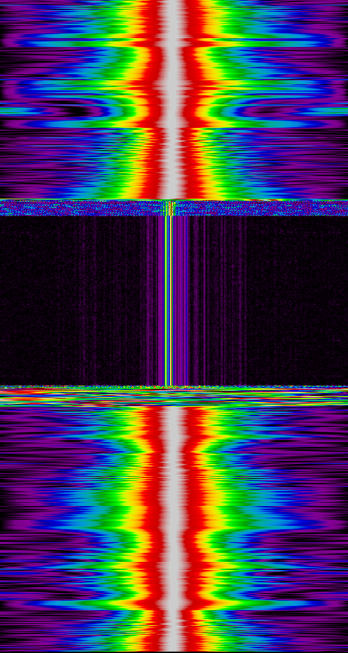Click the left red band in lower spectrogram
The width and height of the screenshot is (348, 653).
(x=154, y=529)
